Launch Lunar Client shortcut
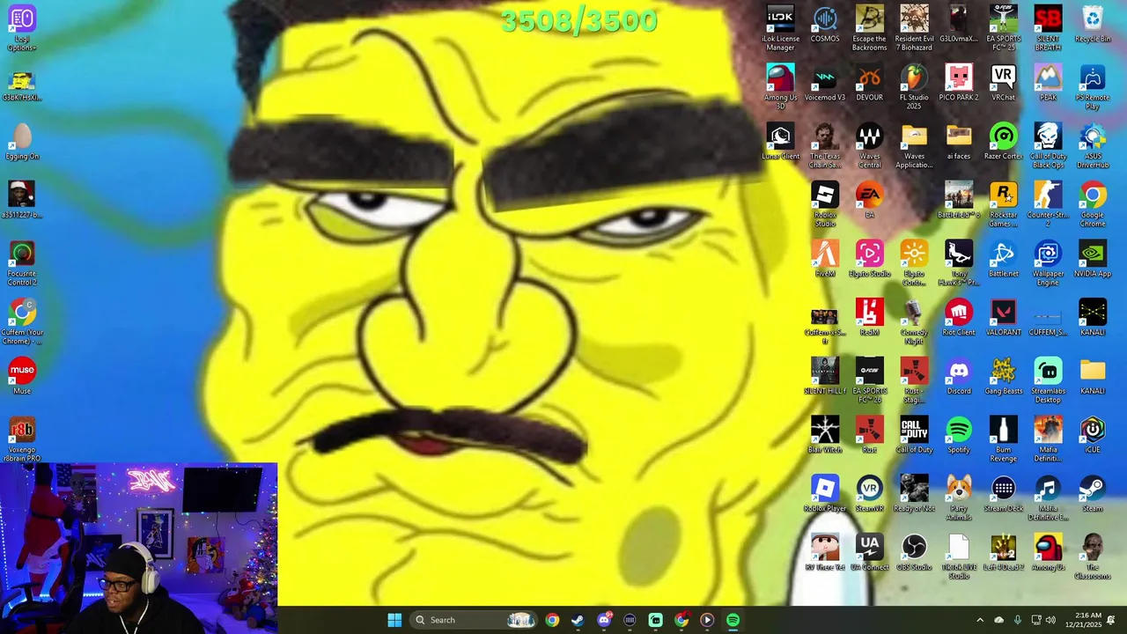The height and width of the screenshot is (634, 1127). 780,141
